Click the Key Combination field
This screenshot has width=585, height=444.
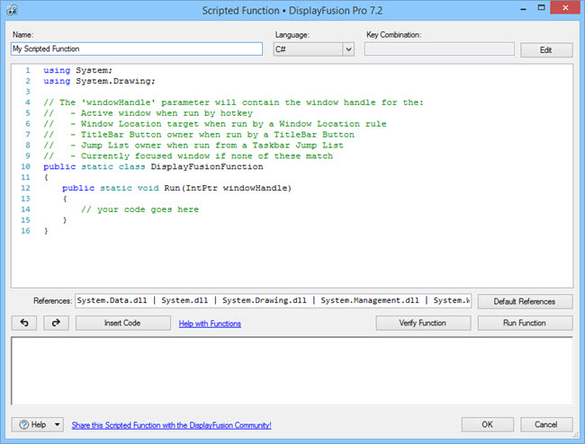439,49
